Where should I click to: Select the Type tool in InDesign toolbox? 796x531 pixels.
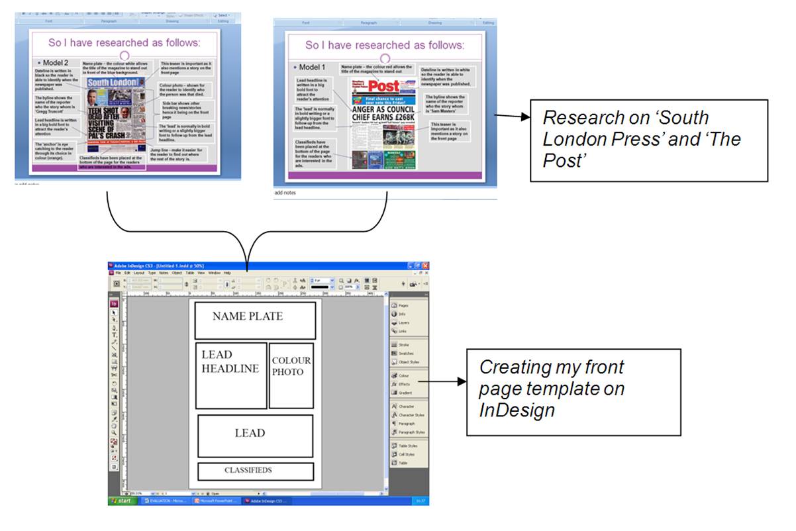pos(114,335)
